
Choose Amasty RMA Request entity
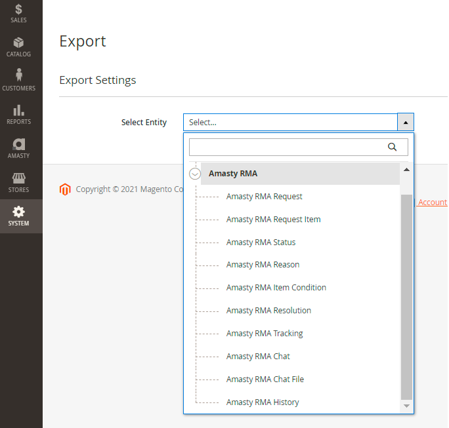[x=264, y=197]
